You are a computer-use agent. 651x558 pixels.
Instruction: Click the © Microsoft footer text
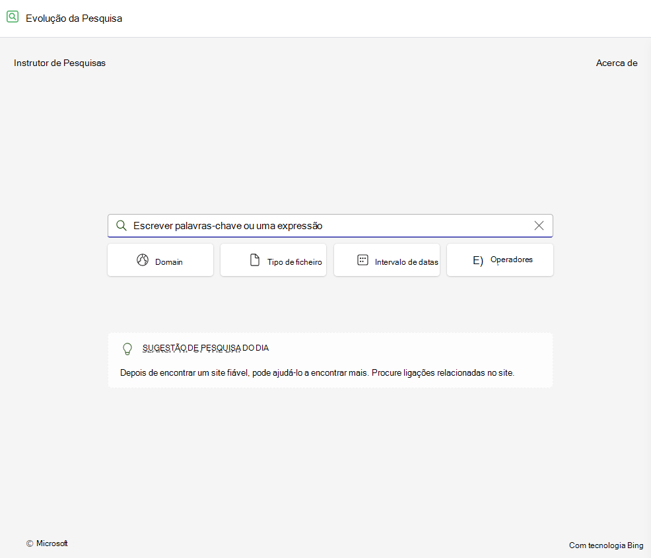(47, 543)
